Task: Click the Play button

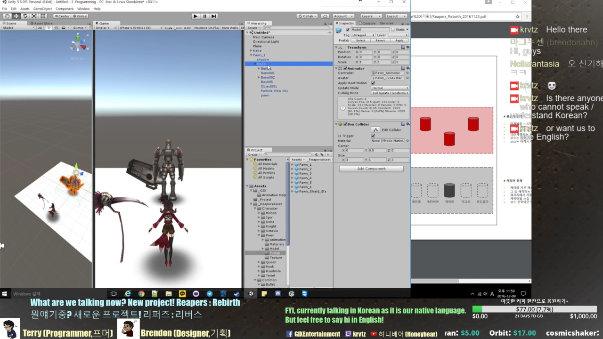Action: (196, 16)
